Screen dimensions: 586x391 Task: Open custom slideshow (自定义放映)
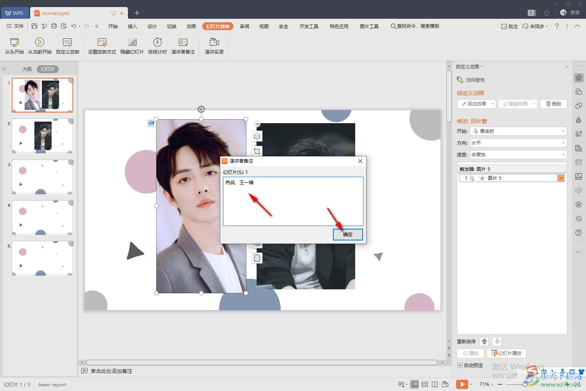(x=68, y=46)
